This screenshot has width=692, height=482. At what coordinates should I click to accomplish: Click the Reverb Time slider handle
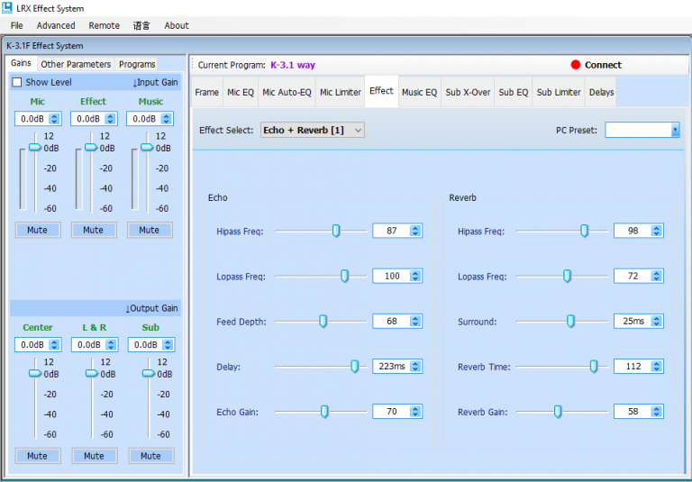tap(594, 367)
